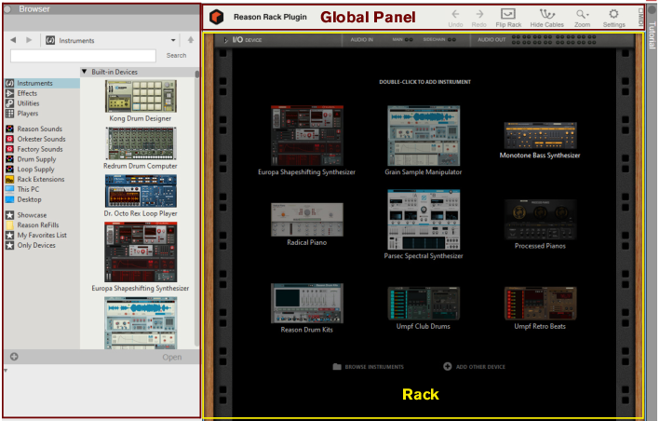Open the Tutorial side tab

[653, 35]
